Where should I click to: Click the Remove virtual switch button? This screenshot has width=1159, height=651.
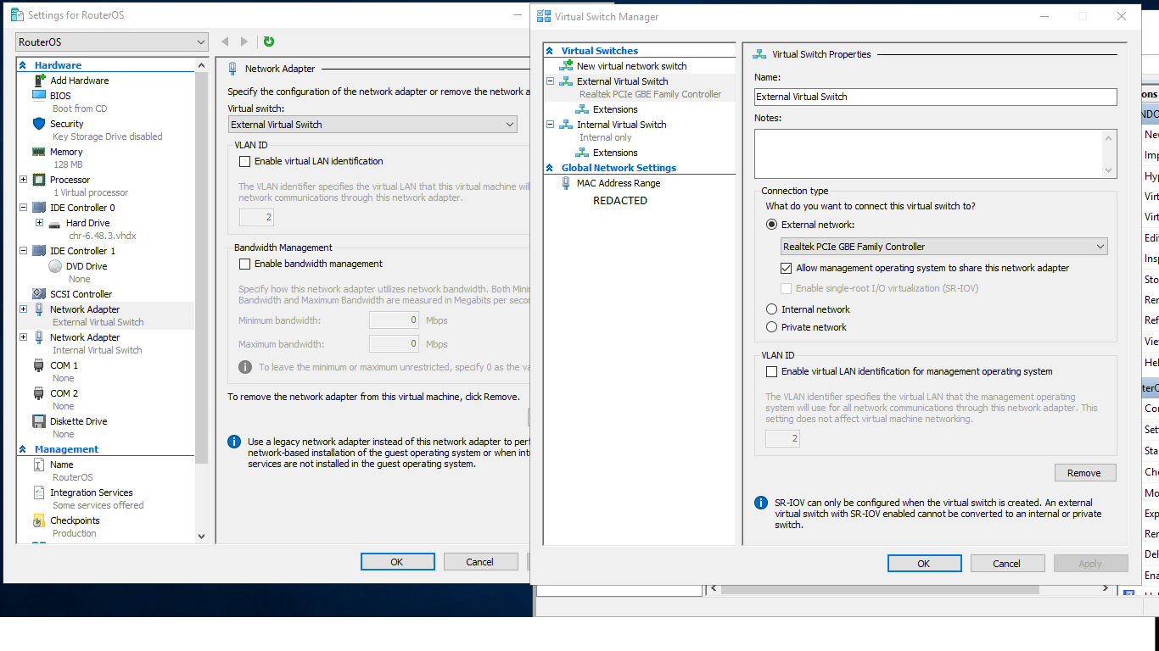click(1085, 473)
